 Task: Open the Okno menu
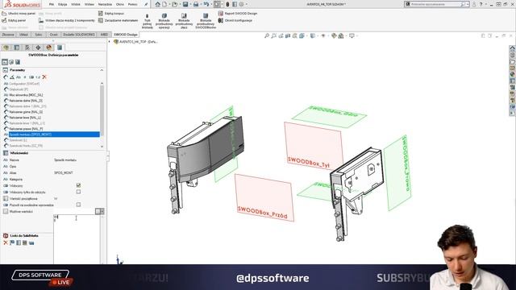[x=120, y=4]
